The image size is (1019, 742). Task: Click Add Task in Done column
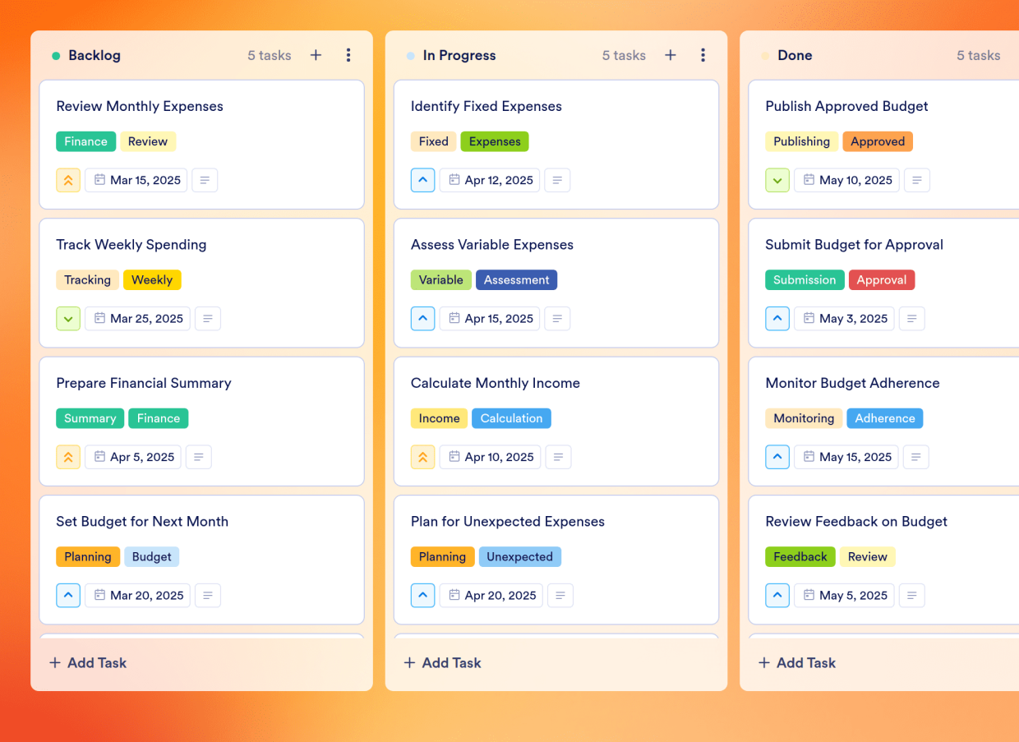click(x=797, y=662)
